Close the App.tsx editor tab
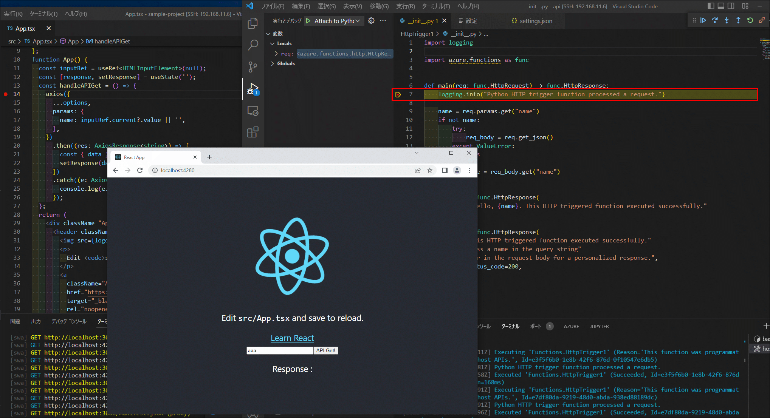This screenshot has height=418, width=770. pyautogui.click(x=48, y=28)
